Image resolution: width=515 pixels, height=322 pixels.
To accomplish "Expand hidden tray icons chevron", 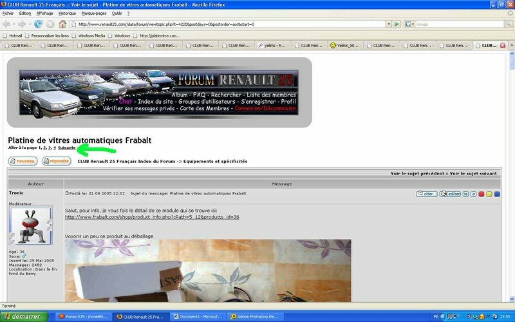I will point(443,317).
